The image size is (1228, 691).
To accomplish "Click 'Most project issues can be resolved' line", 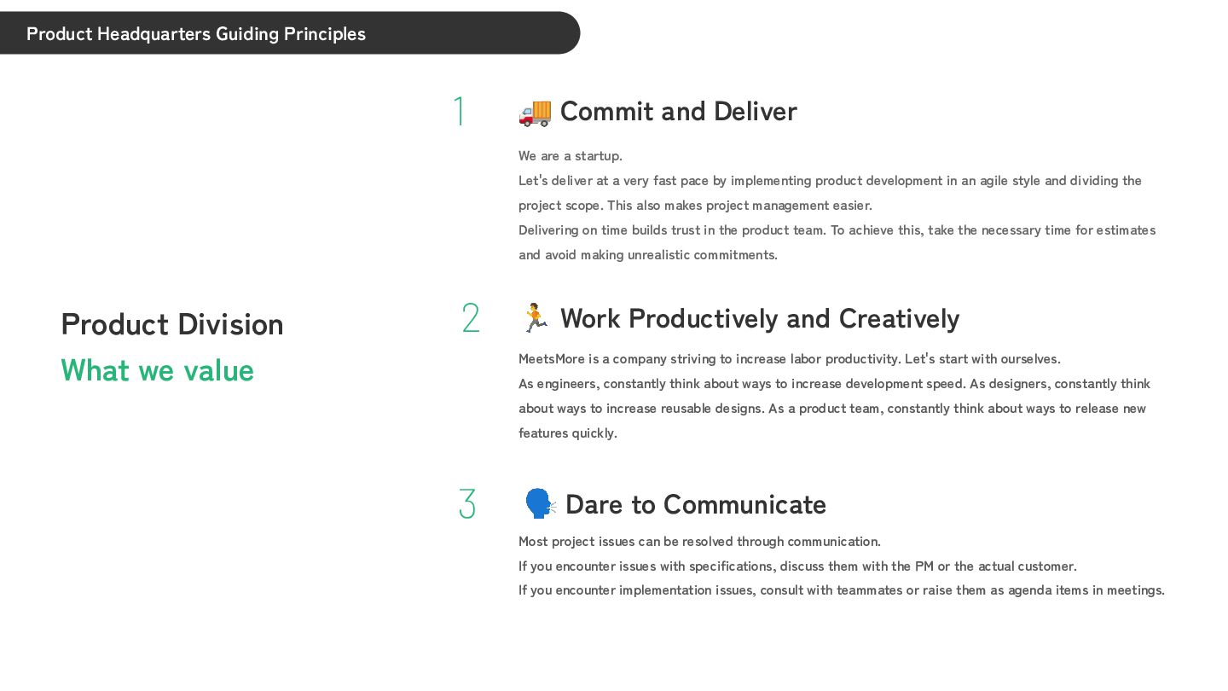I will [x=699, y=542].
